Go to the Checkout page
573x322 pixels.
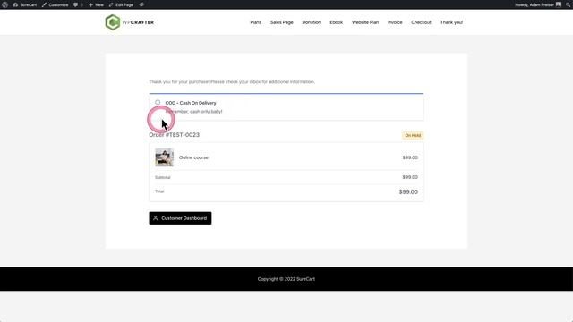click(x=421, y=22)
